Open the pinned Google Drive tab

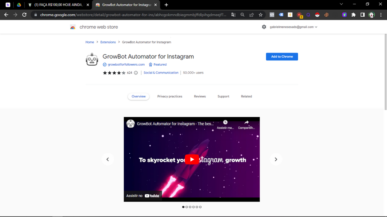[19, 5]
